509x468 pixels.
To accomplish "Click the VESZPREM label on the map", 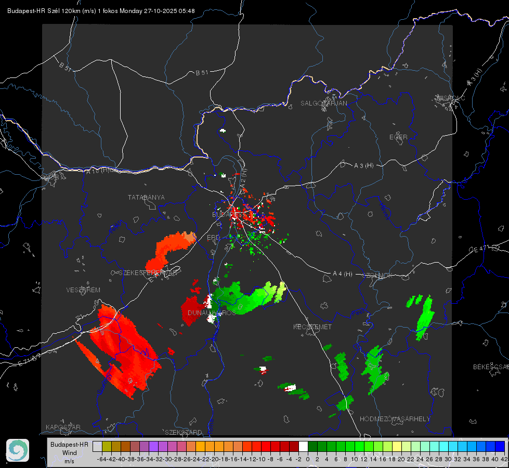I will 83,290.
